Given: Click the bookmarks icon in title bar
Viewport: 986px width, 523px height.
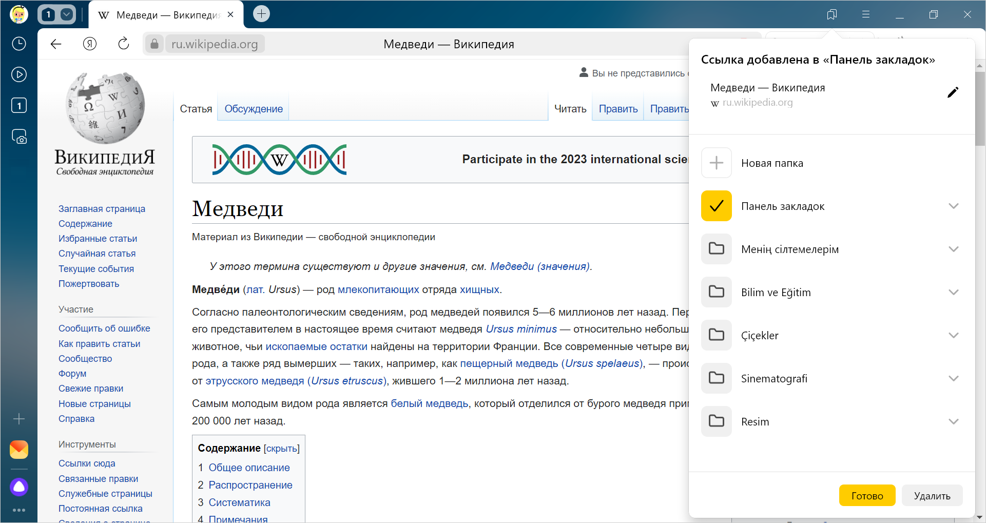Looking at the screenshot, I should [x=832, y=14].
